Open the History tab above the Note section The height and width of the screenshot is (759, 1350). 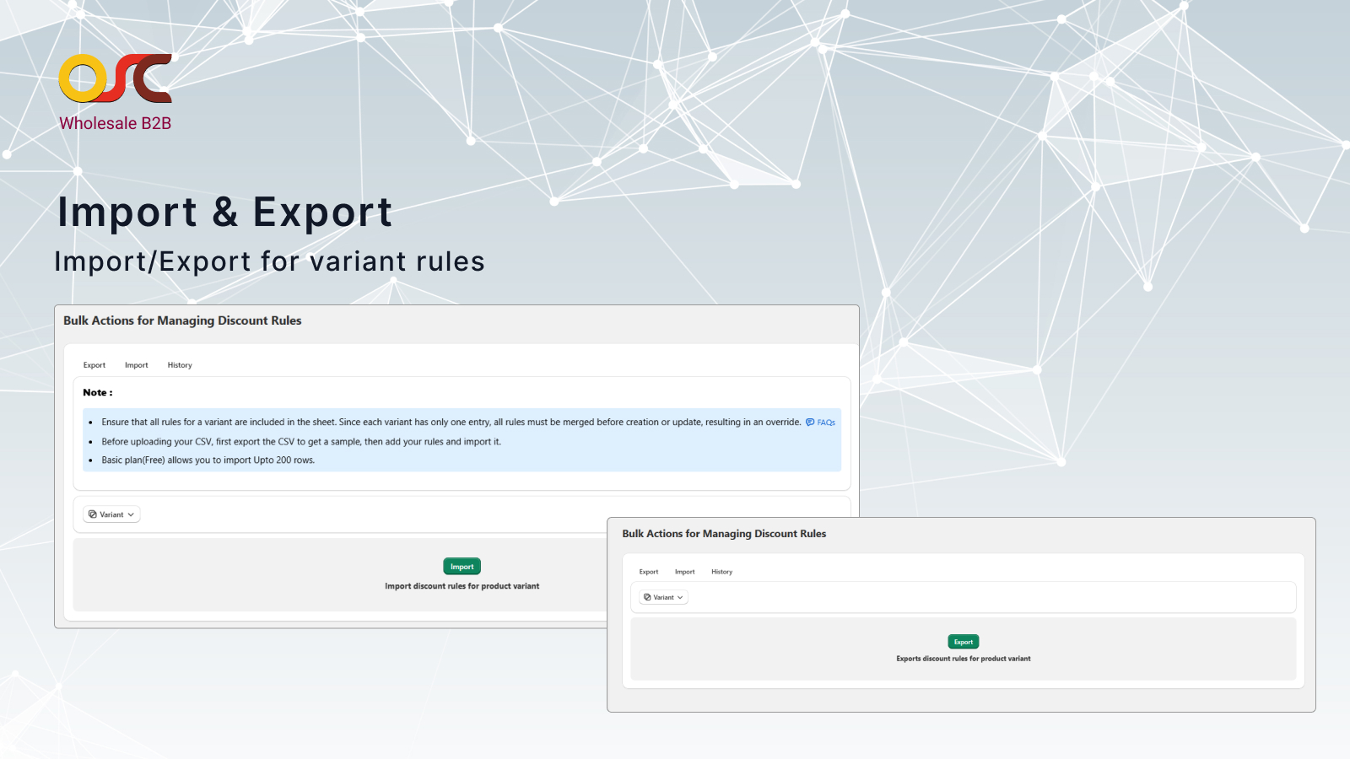coord(180,365)
